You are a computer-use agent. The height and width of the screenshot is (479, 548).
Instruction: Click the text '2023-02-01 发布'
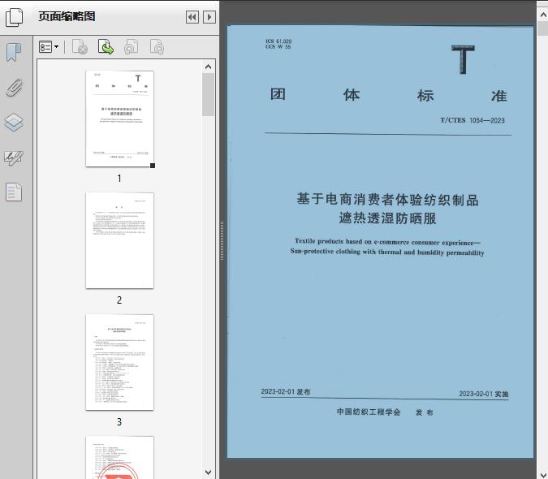click(286, 391)
